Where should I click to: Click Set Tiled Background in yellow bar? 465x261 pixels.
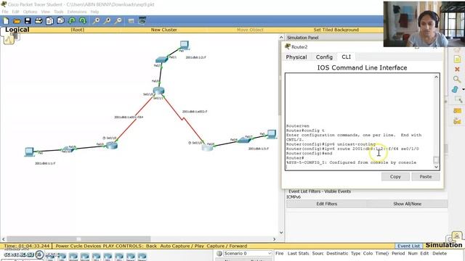(x=336, y=30)
